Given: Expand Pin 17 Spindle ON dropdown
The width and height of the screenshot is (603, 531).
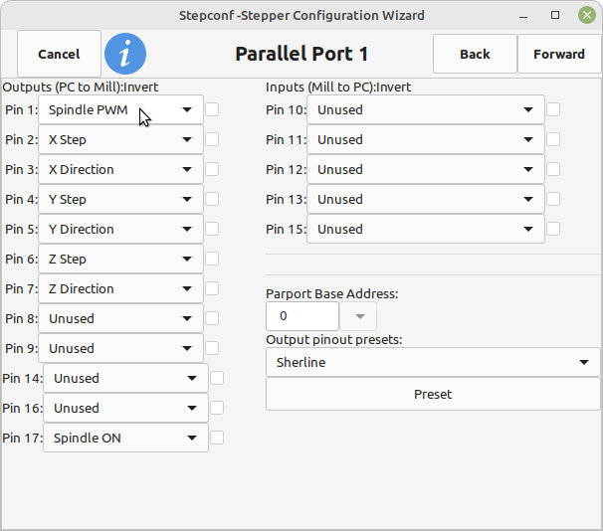Looking at the screenshot, I should pos(125,438).
